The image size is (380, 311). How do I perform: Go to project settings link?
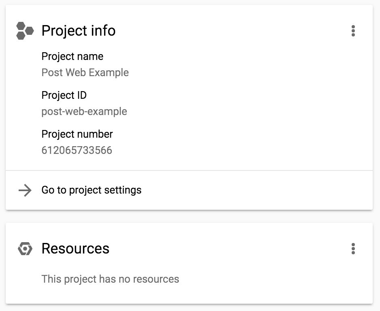tap(92, 190)
